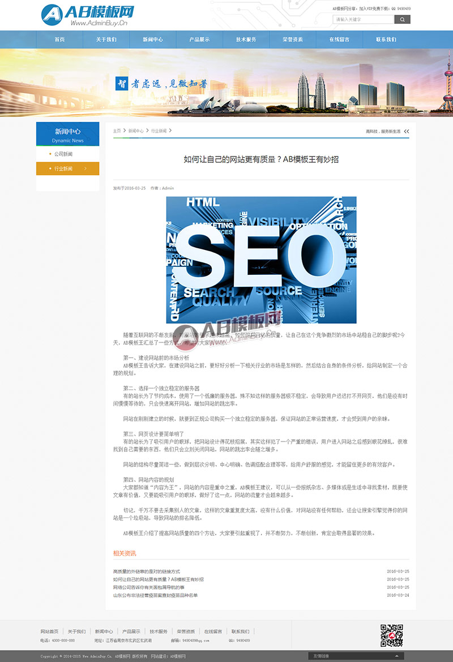Click footer link 网站首页
Screen dimensions: 453x662
point(49,631)
